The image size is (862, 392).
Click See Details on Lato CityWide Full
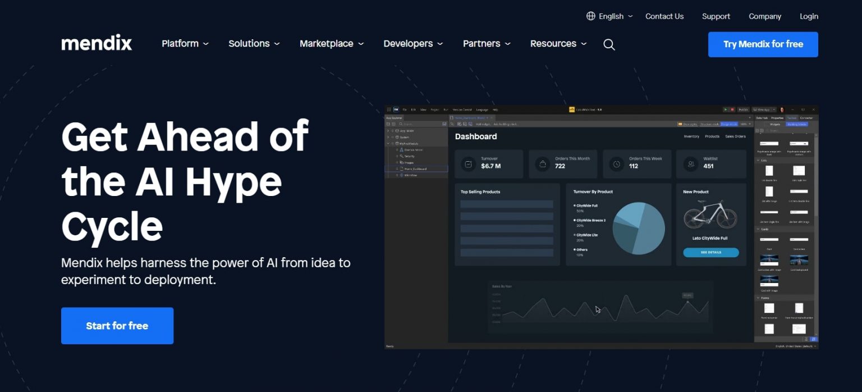[x=711, y=252]
